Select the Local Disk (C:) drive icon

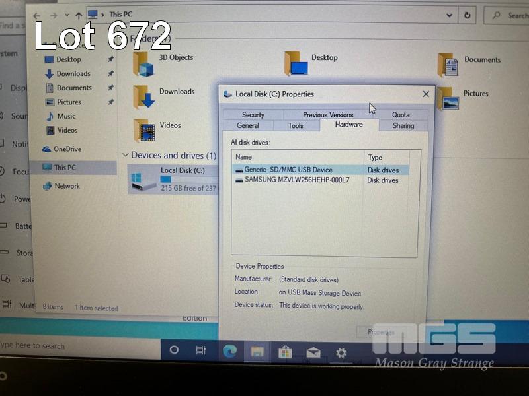pyautogui.click(x=143, y=180)
